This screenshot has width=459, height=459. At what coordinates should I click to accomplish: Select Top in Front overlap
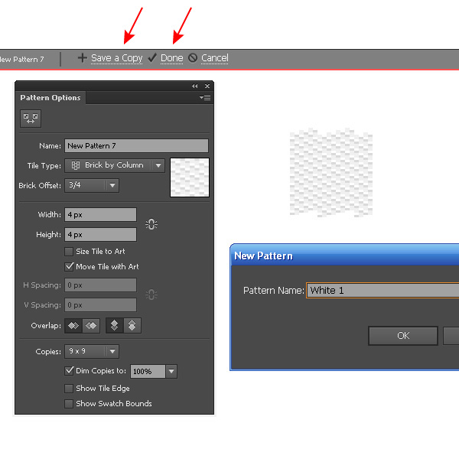pyautogui.click(x=115, y=326)
